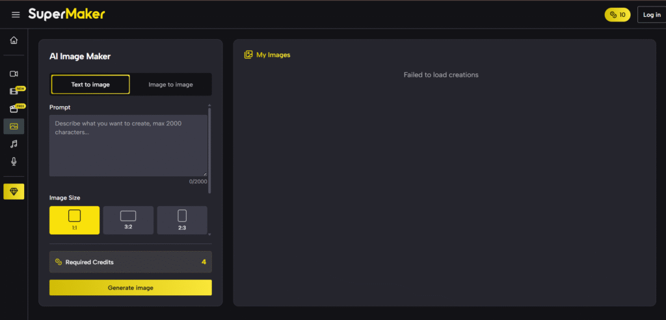666x320 pixels.
Task: Select the image maker sidebar icon
Action: point(14,126)
